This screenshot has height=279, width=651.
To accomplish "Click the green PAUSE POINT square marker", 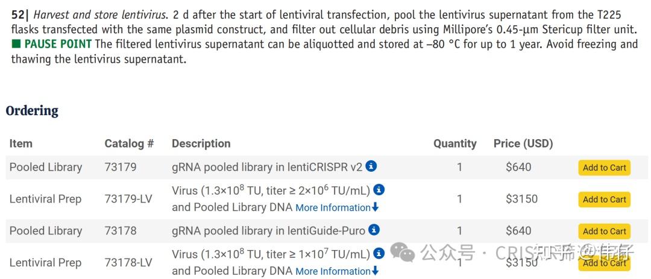I will (x=16, y=44).
